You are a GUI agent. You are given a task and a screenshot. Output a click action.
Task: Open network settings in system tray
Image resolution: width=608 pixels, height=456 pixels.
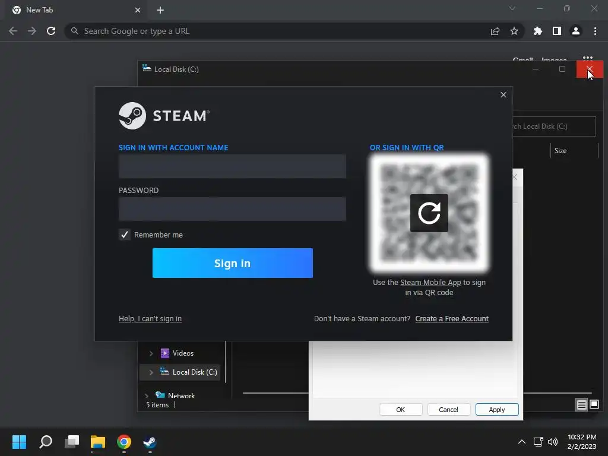[538, 442]
